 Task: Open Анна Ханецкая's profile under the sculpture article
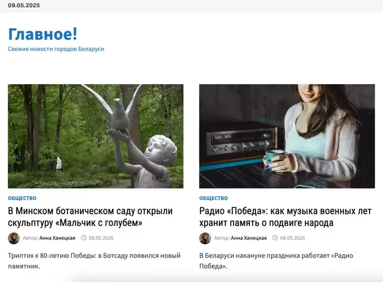57,238
